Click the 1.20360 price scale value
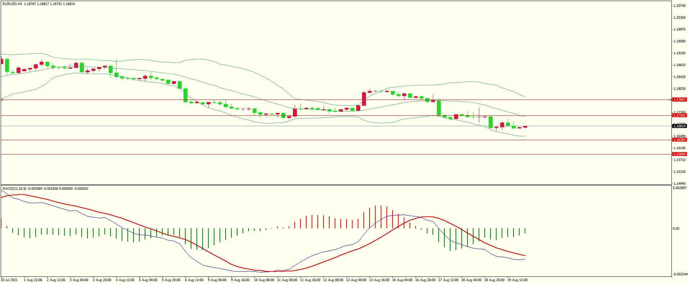Screen dimensions: 688x284 (679, 18)
